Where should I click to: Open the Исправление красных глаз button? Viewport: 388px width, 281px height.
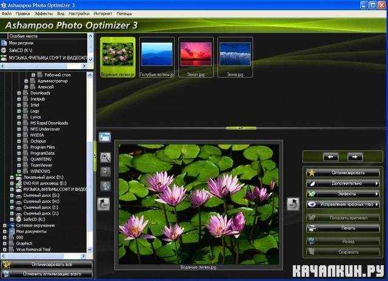[343, 205]
